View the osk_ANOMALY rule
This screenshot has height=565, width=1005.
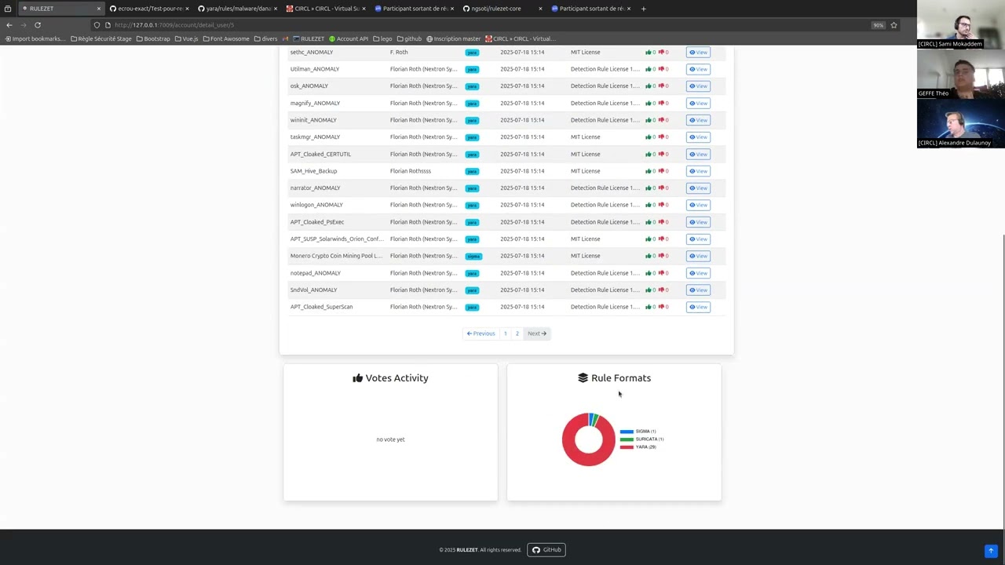(698, 86)
